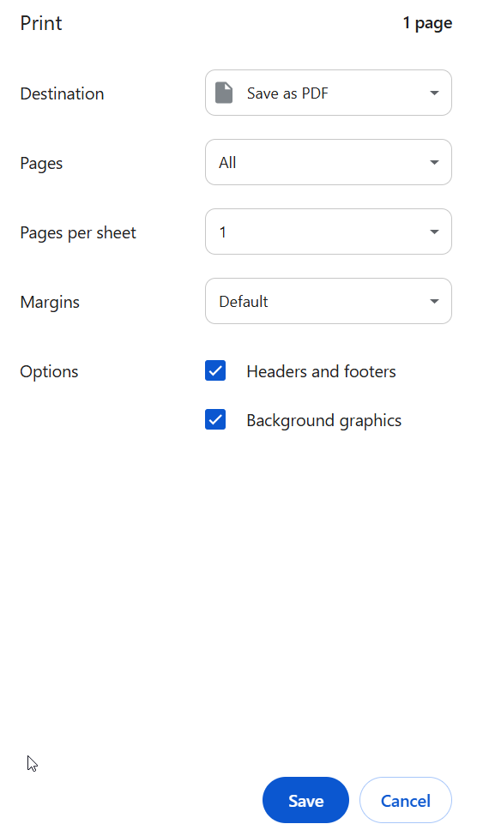477x836 pixels.
Task: Click the Pages dropdown arrow icon
Action: 434,162
